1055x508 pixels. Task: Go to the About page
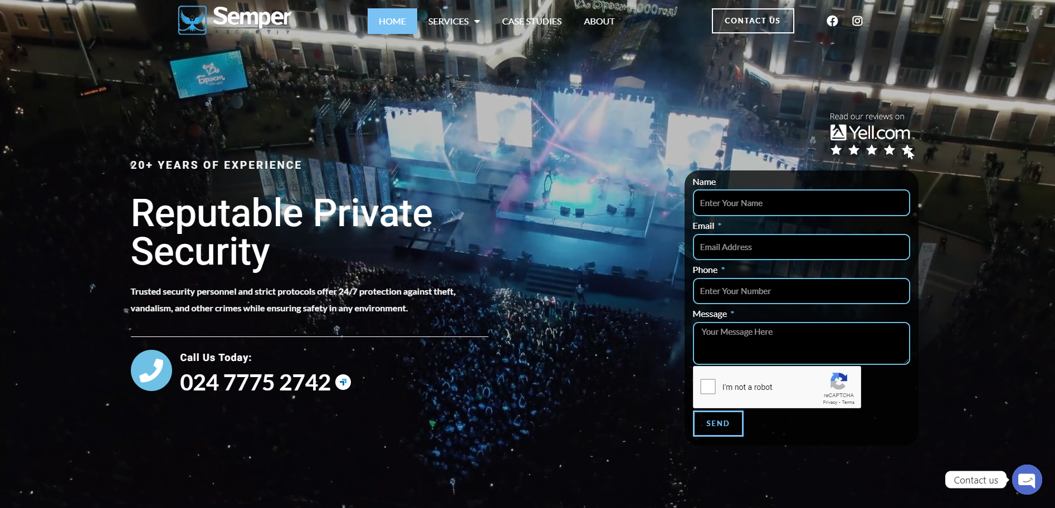tap(599, 21)
